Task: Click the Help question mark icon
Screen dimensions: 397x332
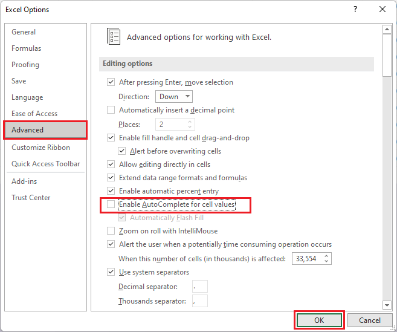Action: pyautogui.click(x=355, y=10)
